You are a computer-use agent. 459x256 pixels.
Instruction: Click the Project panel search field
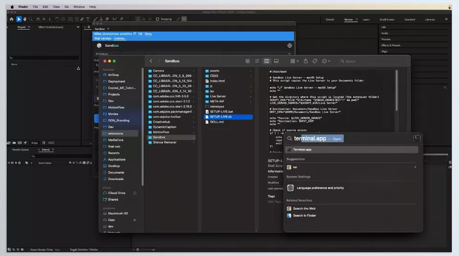pos(44,58)
